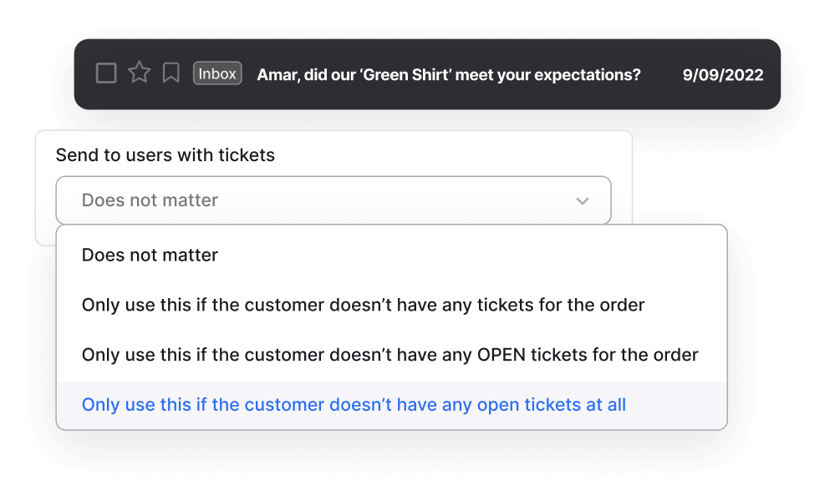Click the chevron on the tickets dropdown
This screenshot has height=501, width=835.
(584, 200)
